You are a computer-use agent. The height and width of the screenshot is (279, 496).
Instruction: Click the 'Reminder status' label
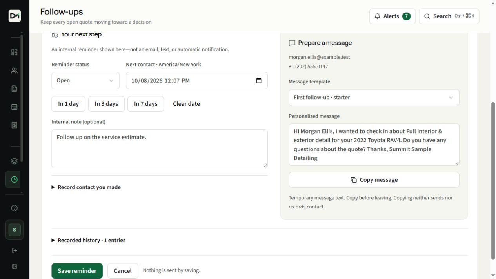pyautogui.click(x=70, y=65)
